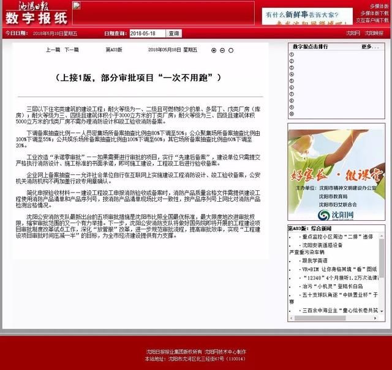Click the broken image icon in banner
This screenshot has width=392, height=370.
tap(77, 6)
